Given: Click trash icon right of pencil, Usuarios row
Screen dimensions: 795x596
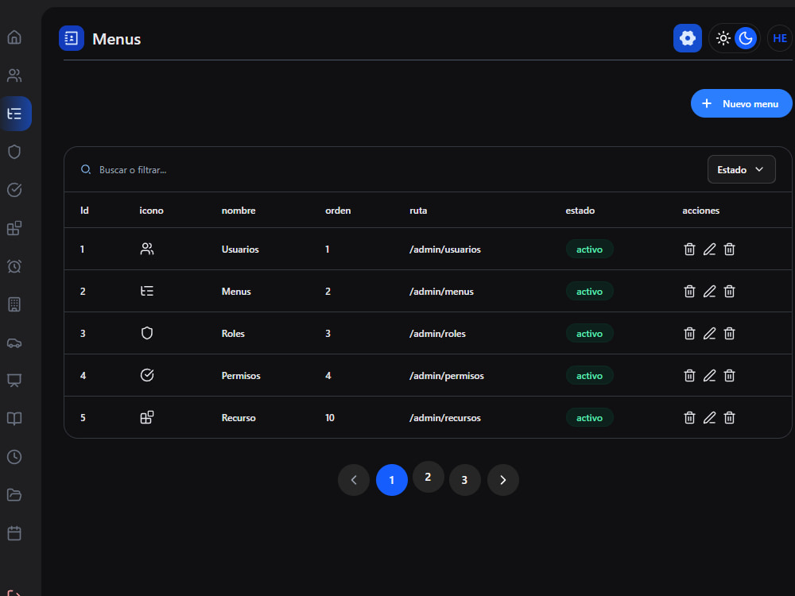Looking at the screenshot, I should tap(729, 250).
